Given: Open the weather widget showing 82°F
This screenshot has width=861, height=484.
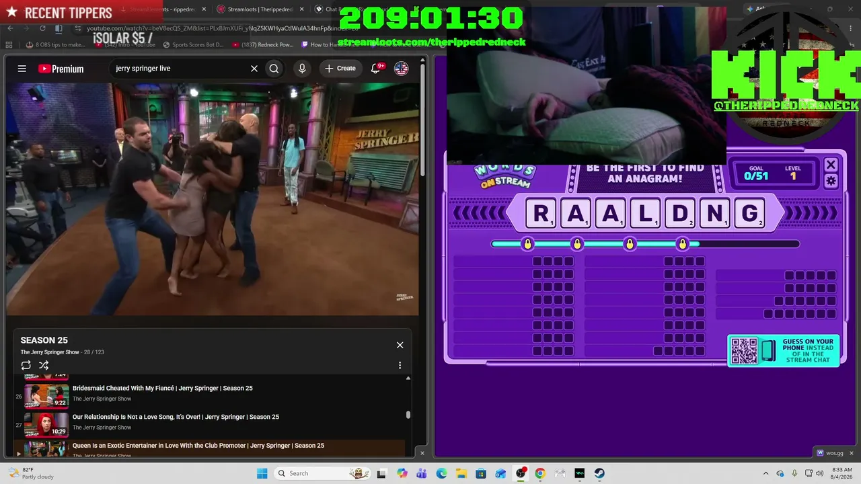Looking at the screenshot, I should coord(30,473).
